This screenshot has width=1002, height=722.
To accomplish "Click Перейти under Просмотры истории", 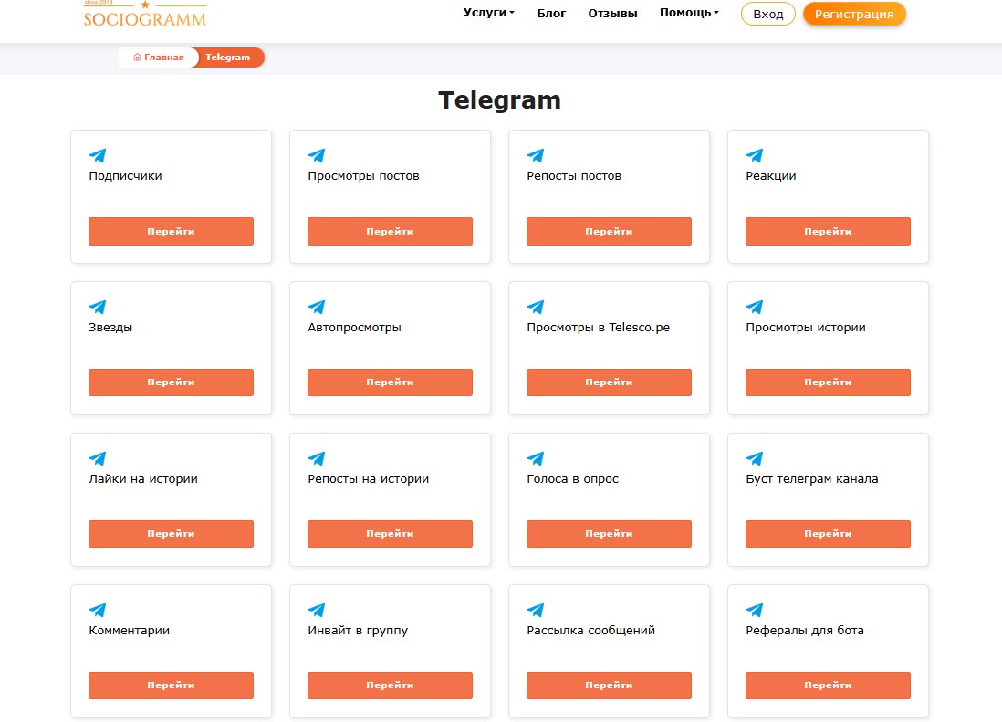I will point(828,382).
